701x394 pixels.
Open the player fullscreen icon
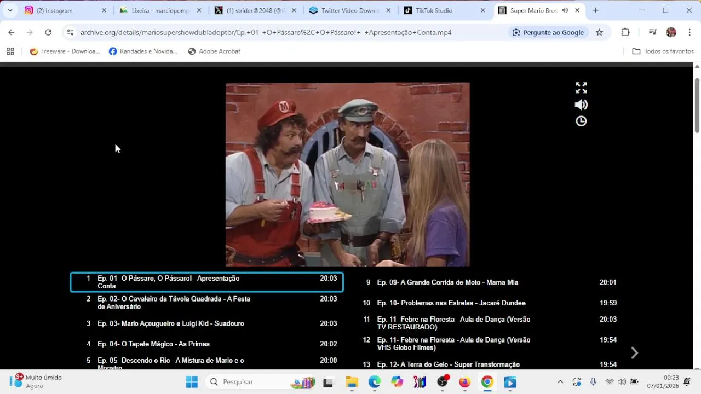point(581,88)
